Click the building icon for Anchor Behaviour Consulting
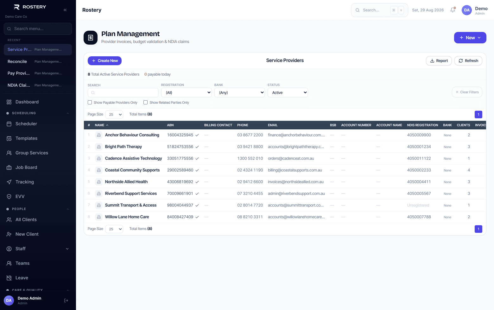This screenshot has height=310, width=494. 99,135
